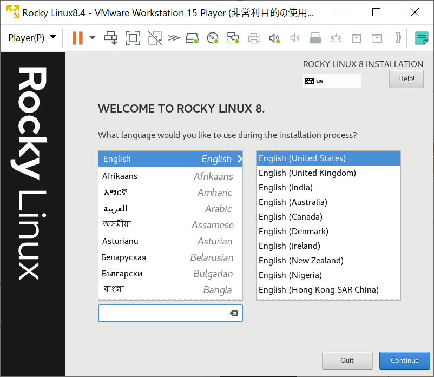This screenshot has height=377, width=434.
Task: Click the bracket-shaped device icon
Action: (x=398, y=38)
